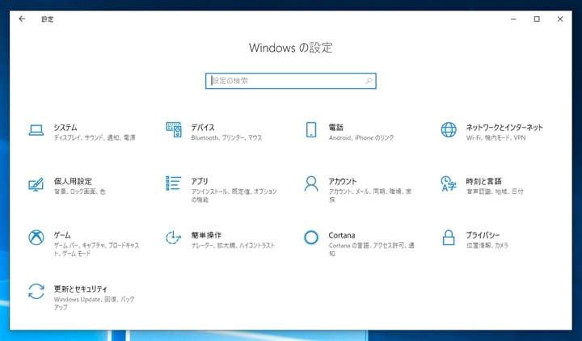This screenshot has height=341, width=582.
Task: Select the デバイス heading
Action: click(x=203, y=128)
